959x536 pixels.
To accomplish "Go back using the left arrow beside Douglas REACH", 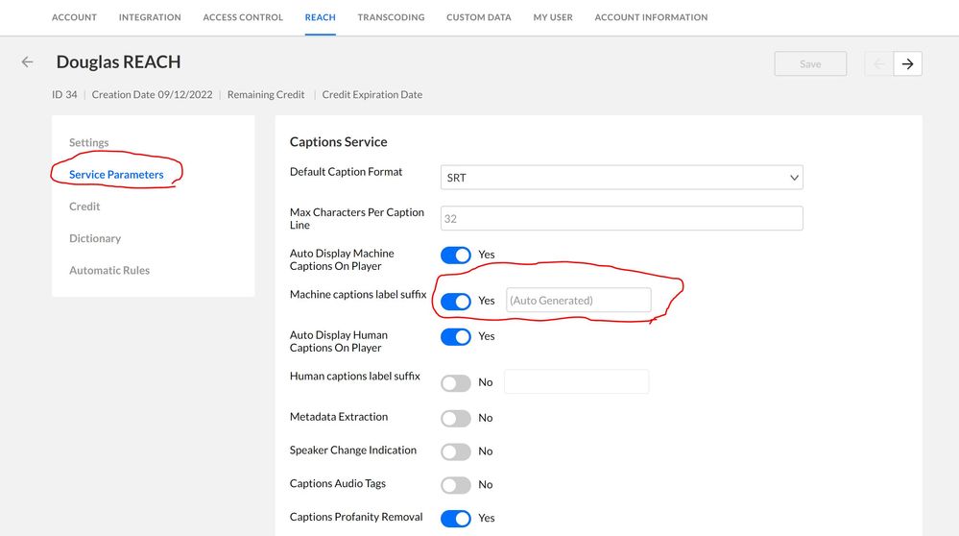I will click(27, 61).
